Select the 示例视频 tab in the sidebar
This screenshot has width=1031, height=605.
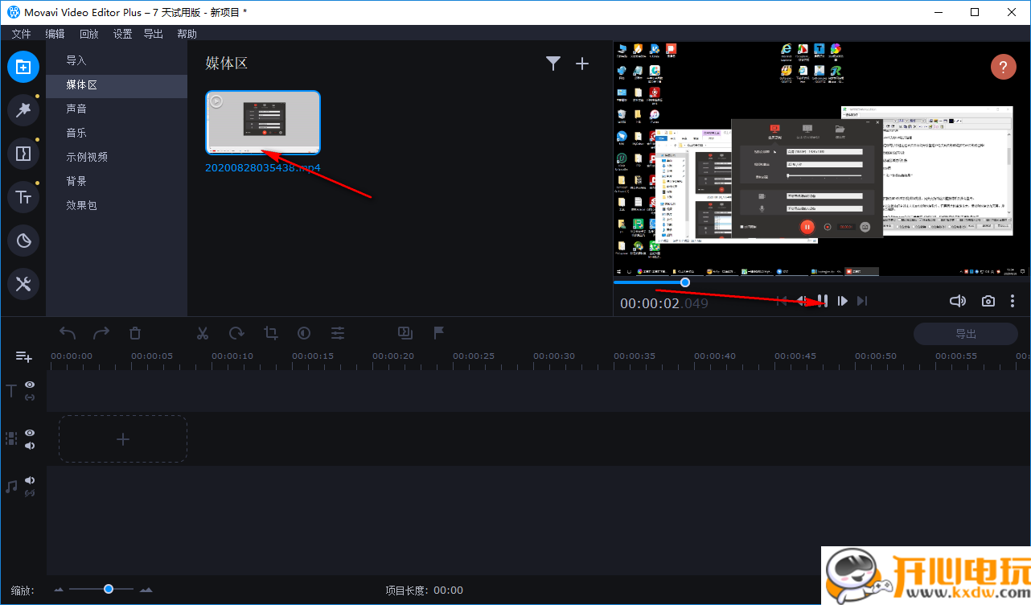pos(87,157)
